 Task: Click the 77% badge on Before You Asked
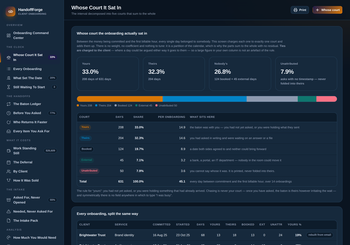(x=52, y=113)
